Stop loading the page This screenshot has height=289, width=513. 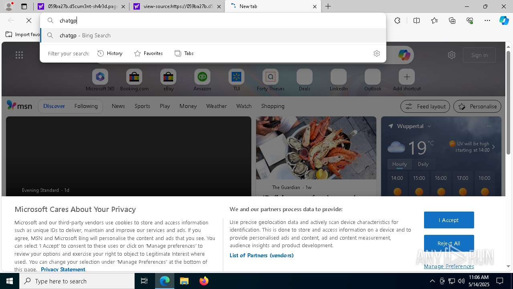[x=29, y=20]
